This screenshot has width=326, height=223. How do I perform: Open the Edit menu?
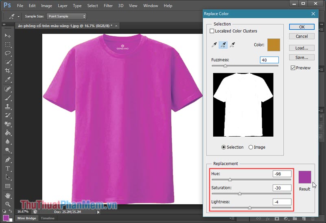tap(32, 6)
